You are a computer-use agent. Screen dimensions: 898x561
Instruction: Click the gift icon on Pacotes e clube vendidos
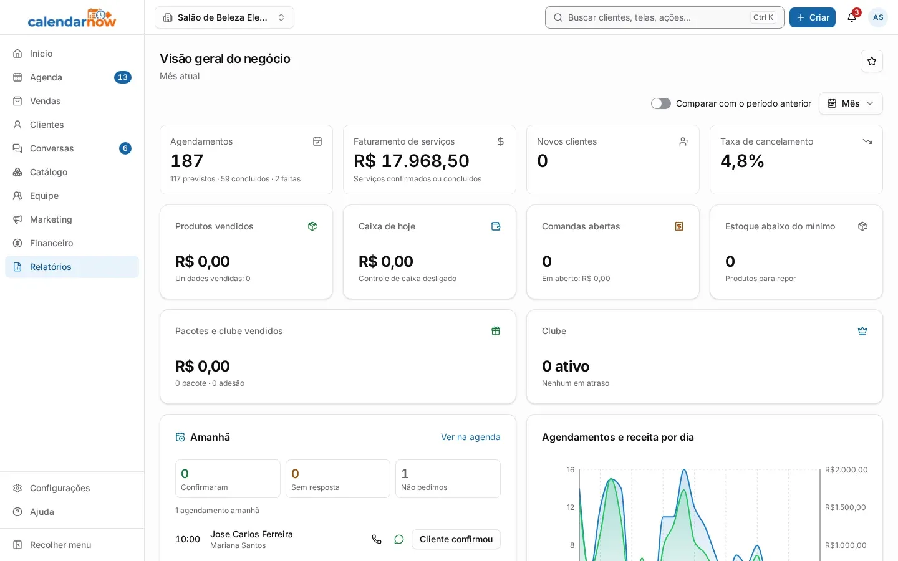[x=496, y=331]
